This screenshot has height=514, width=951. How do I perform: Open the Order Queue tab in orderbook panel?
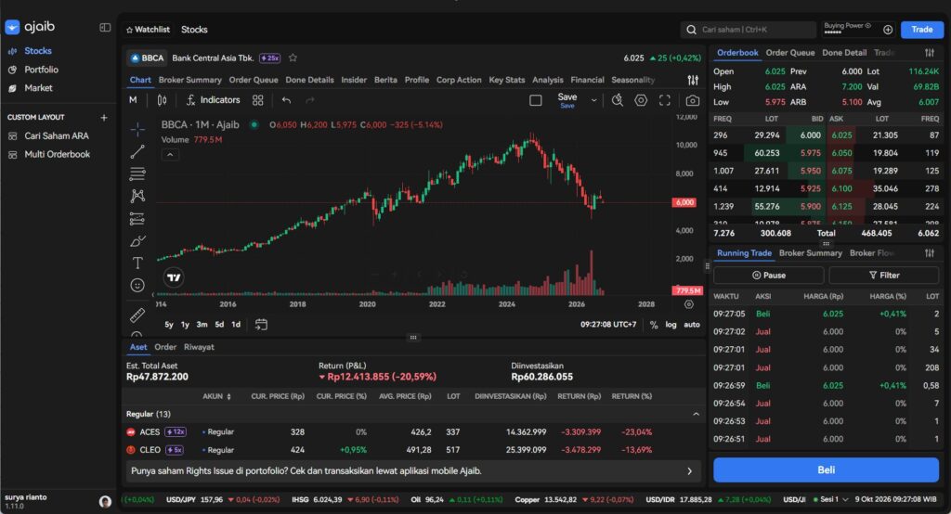coord(789,53)
